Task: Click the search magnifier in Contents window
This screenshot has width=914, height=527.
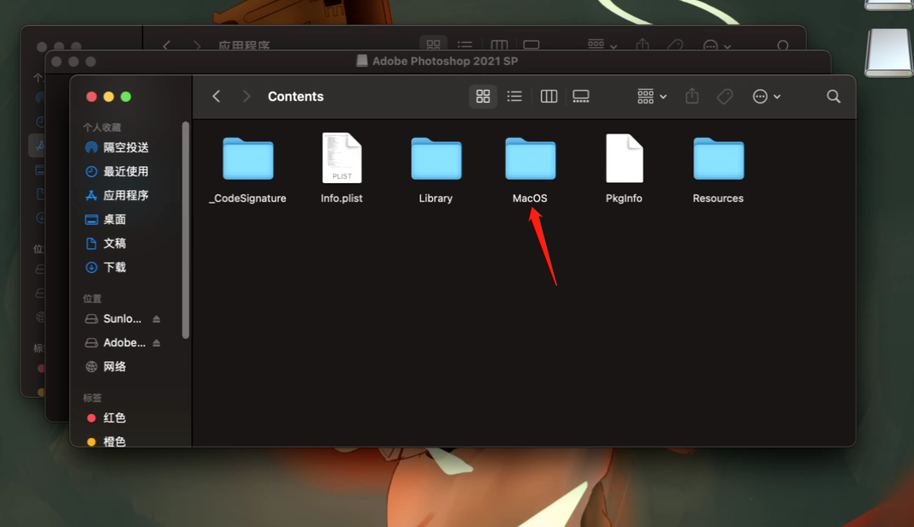Action: pyautogui.click(x=834, y=96)
